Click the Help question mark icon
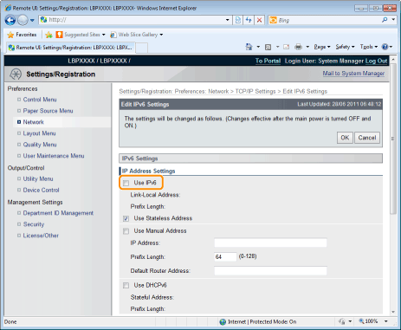Image resolution: width=401 pixels, height=330 pixels. (x=385, y=47)
